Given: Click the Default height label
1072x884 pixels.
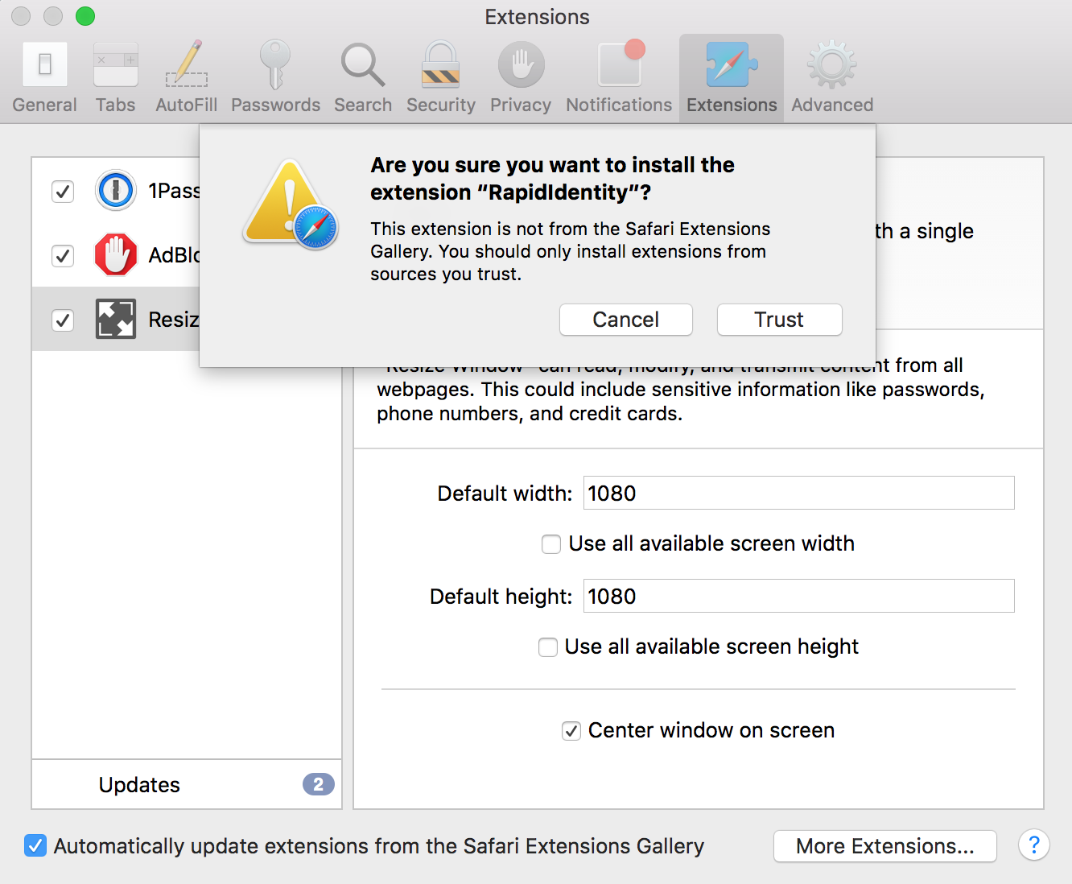Looking at the screenshot, I should coord(501,597).
